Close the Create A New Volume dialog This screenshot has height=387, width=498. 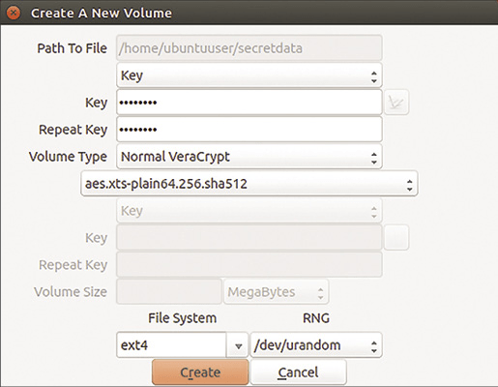pyautogui.click(x=14, y=13)
